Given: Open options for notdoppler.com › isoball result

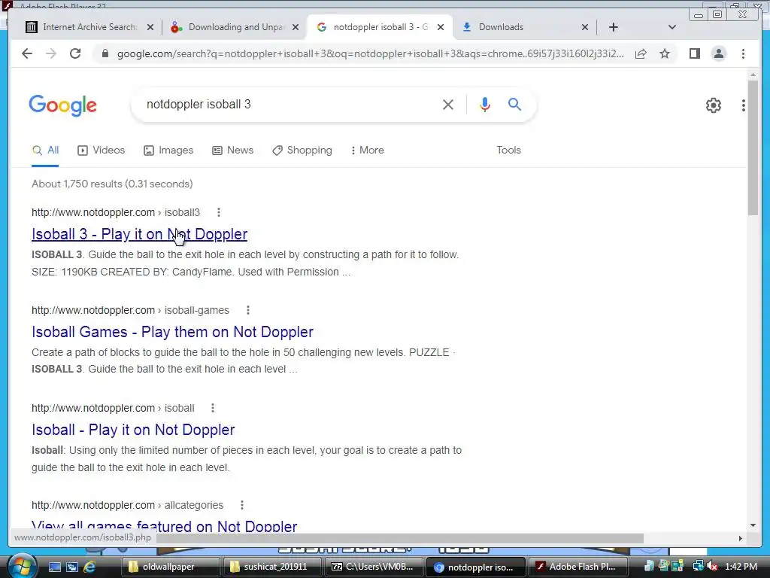Looking at the screenshot, I should [213, 408].
